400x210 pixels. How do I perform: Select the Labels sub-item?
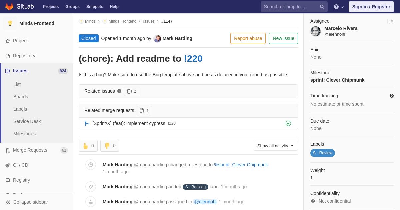click(x=20, y=109)
